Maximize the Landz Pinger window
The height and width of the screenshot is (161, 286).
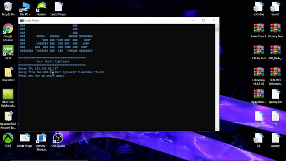coord(204,21)
